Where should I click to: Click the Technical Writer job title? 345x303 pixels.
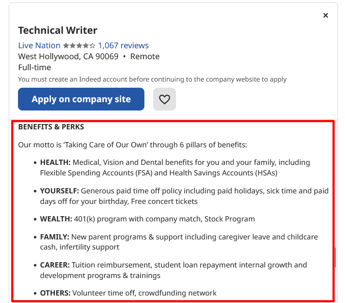coord(57,30)
